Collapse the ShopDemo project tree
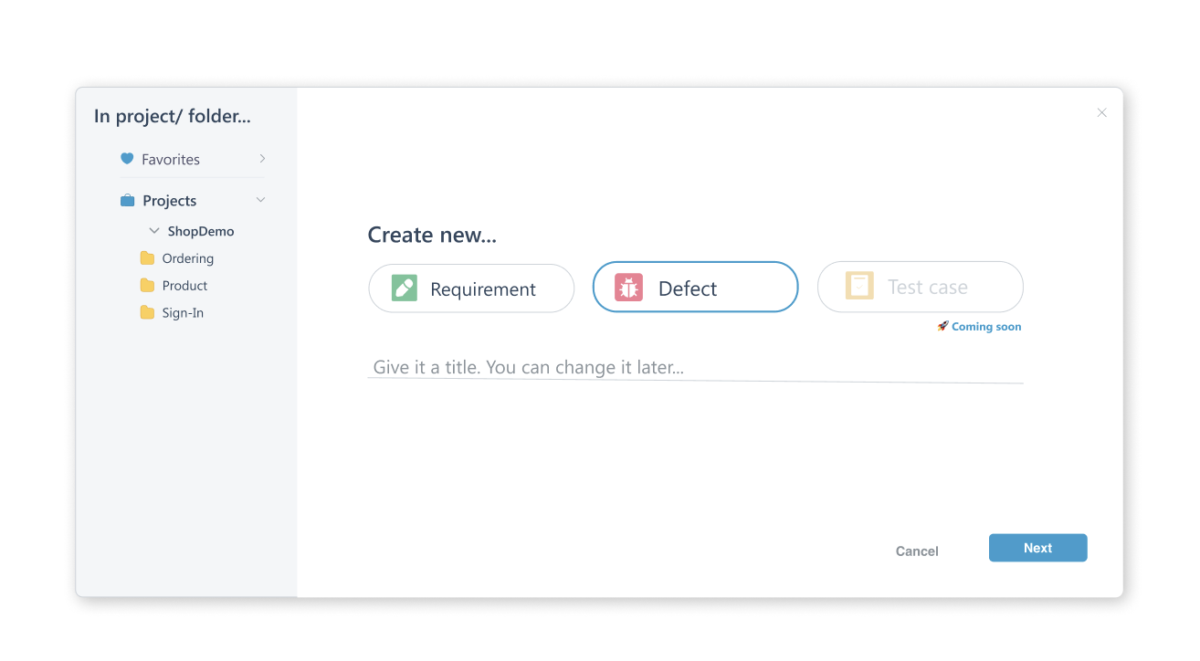1200x661 pixels. point(154,231)
